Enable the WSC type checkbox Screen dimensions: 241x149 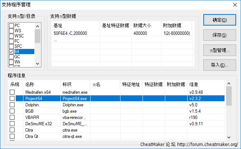[12, 36]
